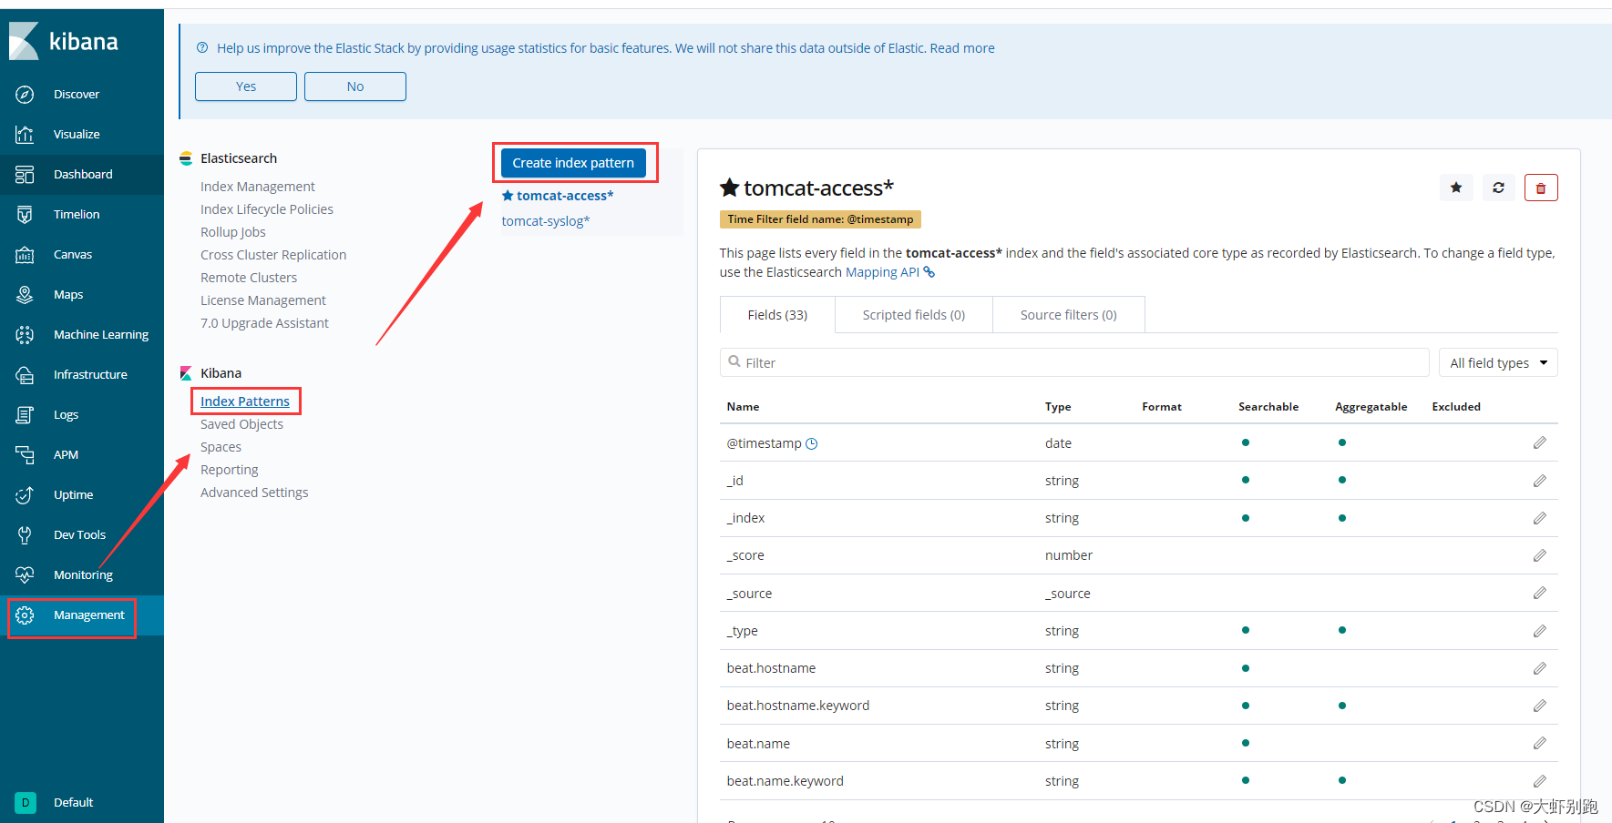This screenshot has width=1612, height=823.
Task: Open Maps in the sidebar
Action: (x=68, y=294)
